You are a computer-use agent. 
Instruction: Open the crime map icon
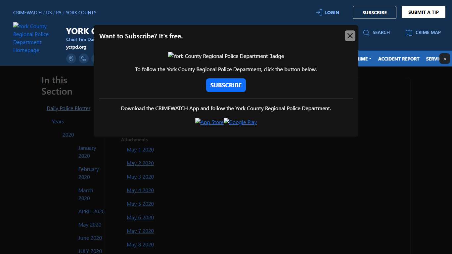409,32
